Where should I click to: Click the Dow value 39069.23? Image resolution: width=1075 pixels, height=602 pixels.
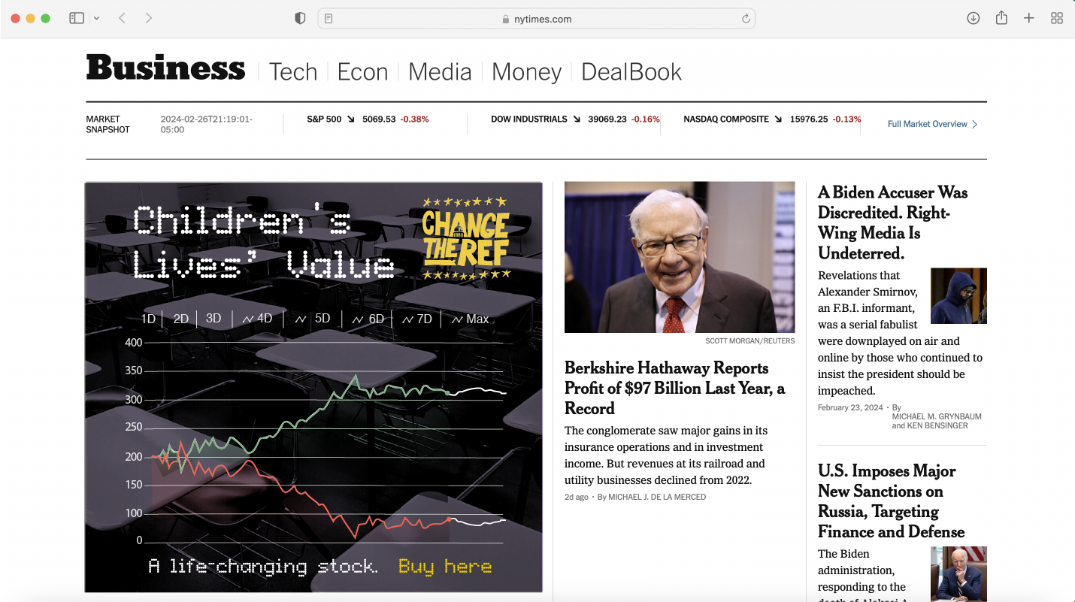pos(607,119)
